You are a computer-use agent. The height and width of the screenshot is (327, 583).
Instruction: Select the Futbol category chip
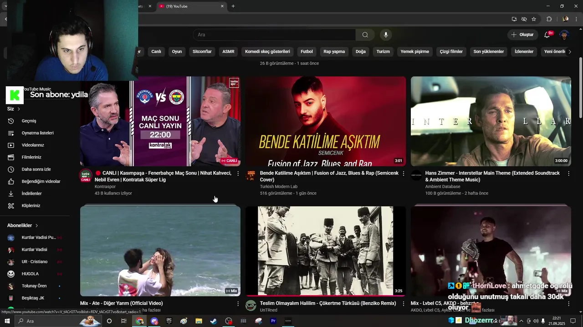[x=307, y=52]
